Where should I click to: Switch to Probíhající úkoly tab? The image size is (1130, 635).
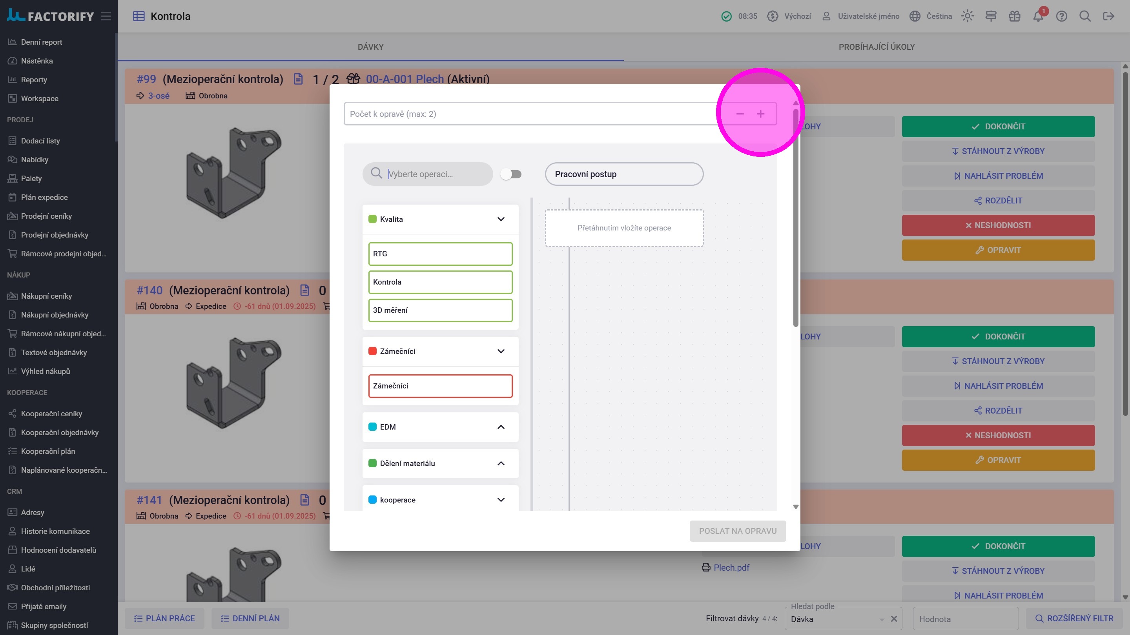coord(877,47)
